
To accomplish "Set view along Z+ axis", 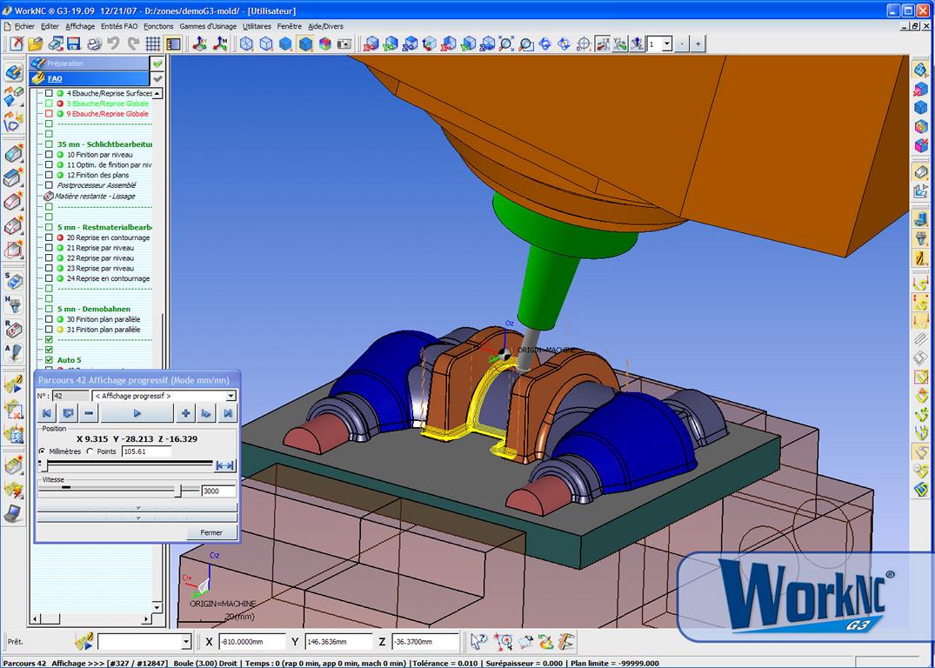I will pyautogui.click(x=411, y=43).
